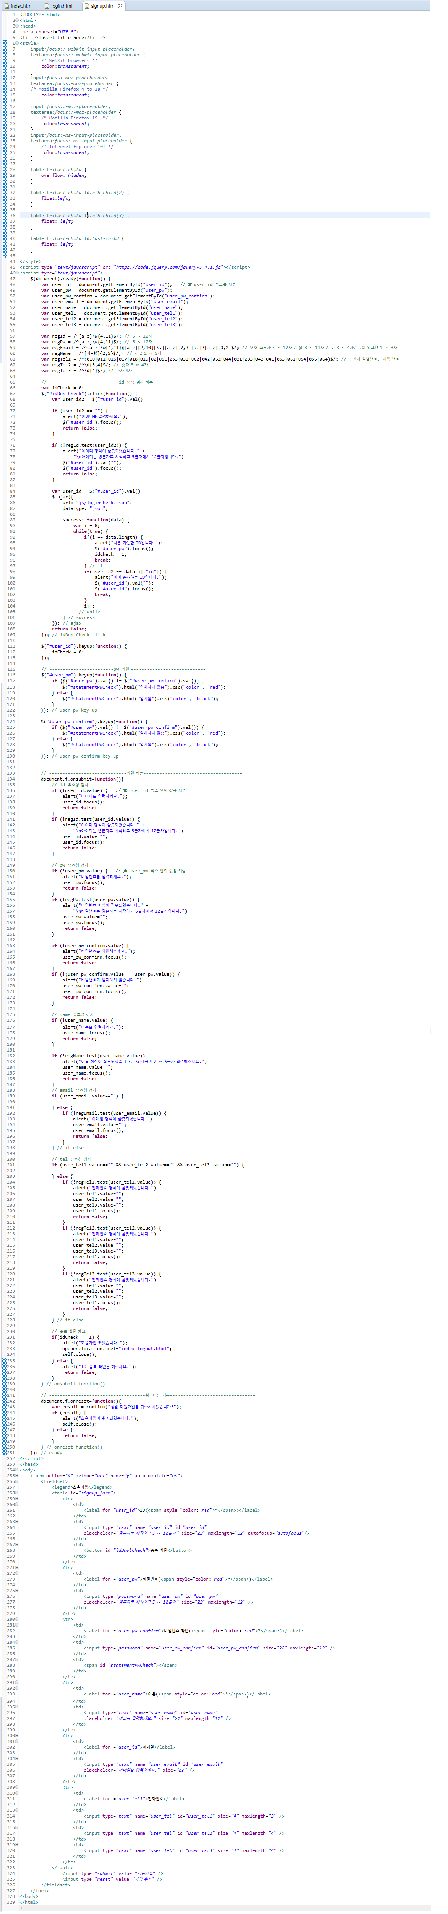
Task: Click line number 1 in the gutter
Action: pos(13,14)
